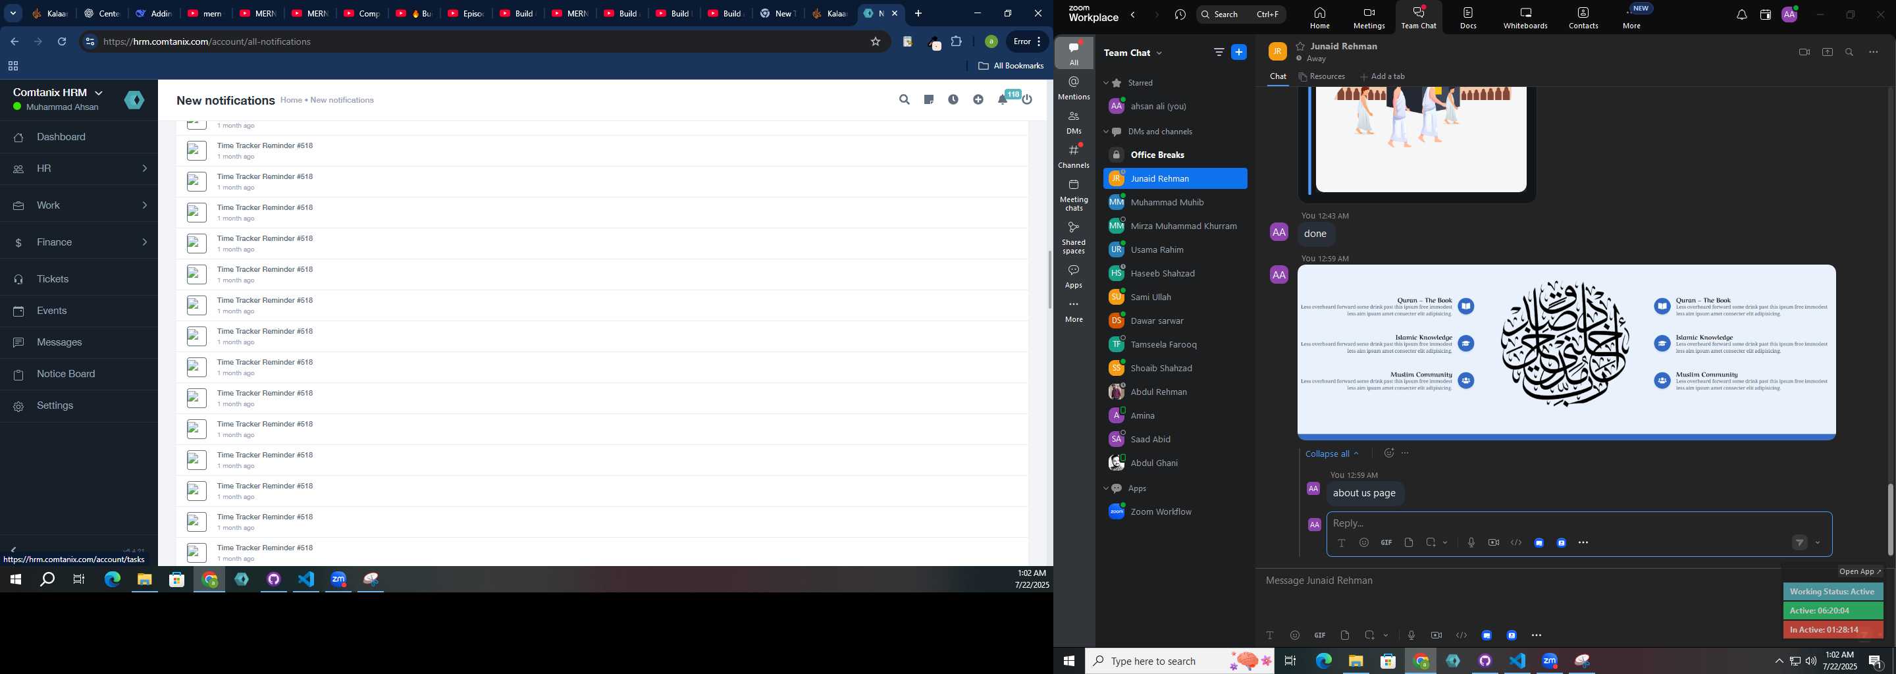1896x674 pixels.
Task: Open sticky notes icon in HRM header
Action: [929, 100]
